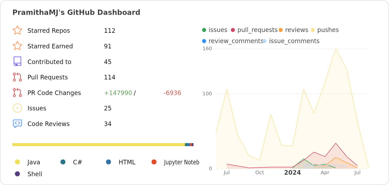Click the additions count +147990
The image size is (389, 185).
[118, 93]
